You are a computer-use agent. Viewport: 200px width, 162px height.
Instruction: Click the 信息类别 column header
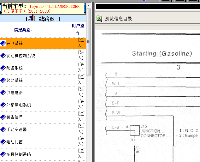click(23, 30)
